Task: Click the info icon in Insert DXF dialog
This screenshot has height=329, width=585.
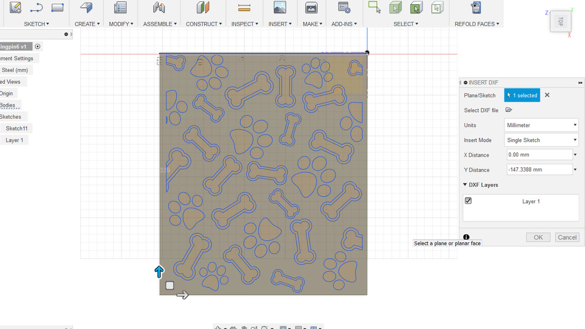Action: pos(466,237)
